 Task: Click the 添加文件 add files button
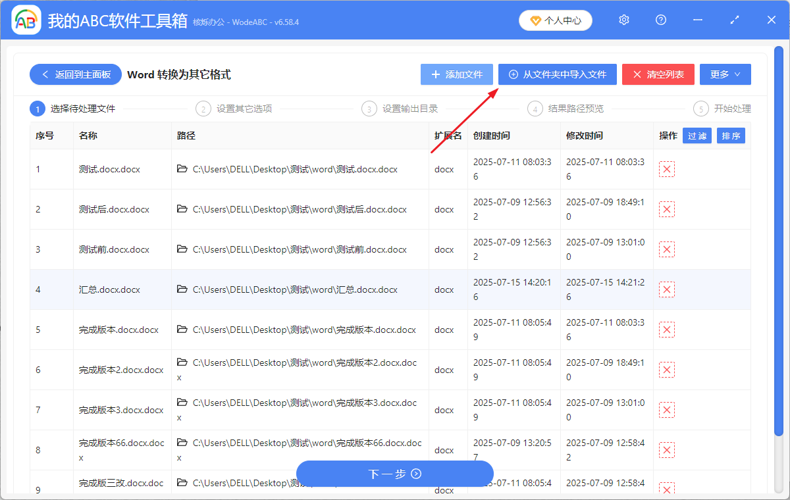point(456,74)
